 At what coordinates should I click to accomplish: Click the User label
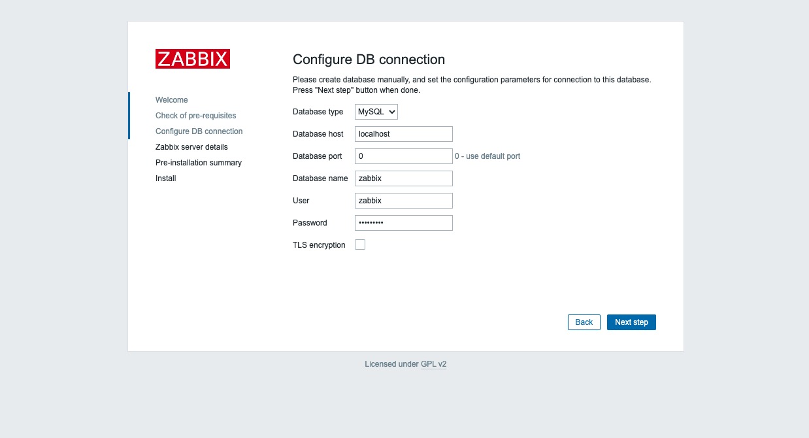(x=301, y=201)
